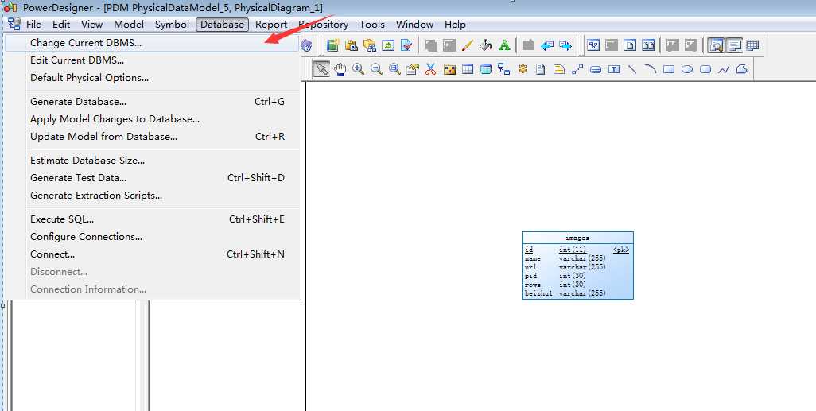Select the Reference link tool
This screenshot has width=816, height=411.
503,68
